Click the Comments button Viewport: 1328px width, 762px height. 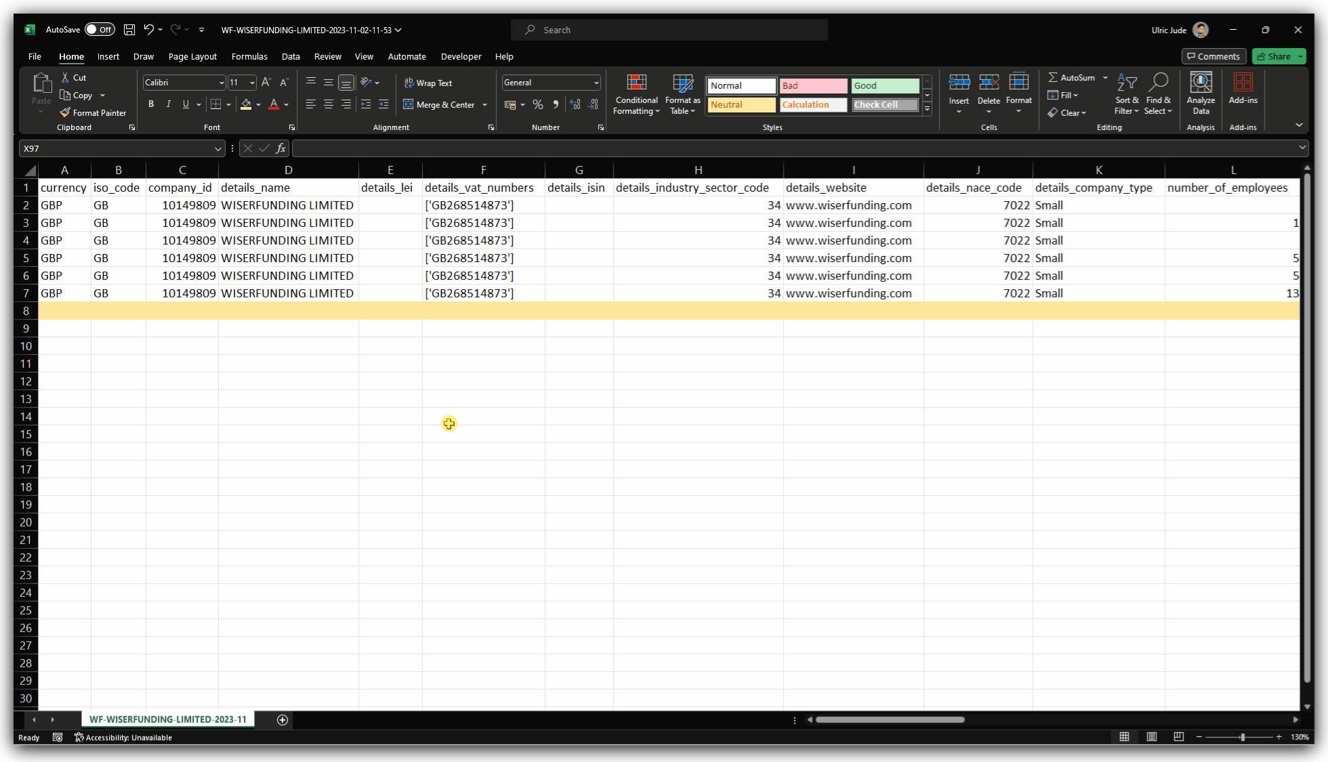point(1213,57)
